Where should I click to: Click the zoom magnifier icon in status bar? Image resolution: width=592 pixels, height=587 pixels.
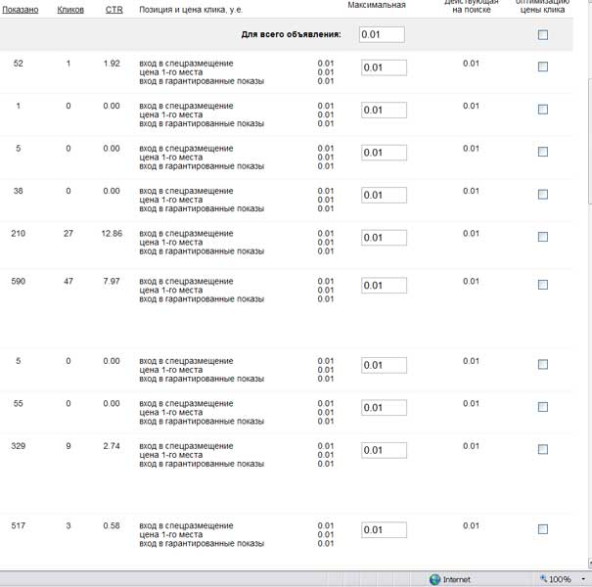(543, 579)
